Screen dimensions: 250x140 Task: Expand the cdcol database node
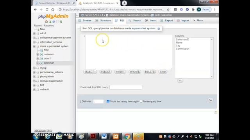(x=34, y=33)
